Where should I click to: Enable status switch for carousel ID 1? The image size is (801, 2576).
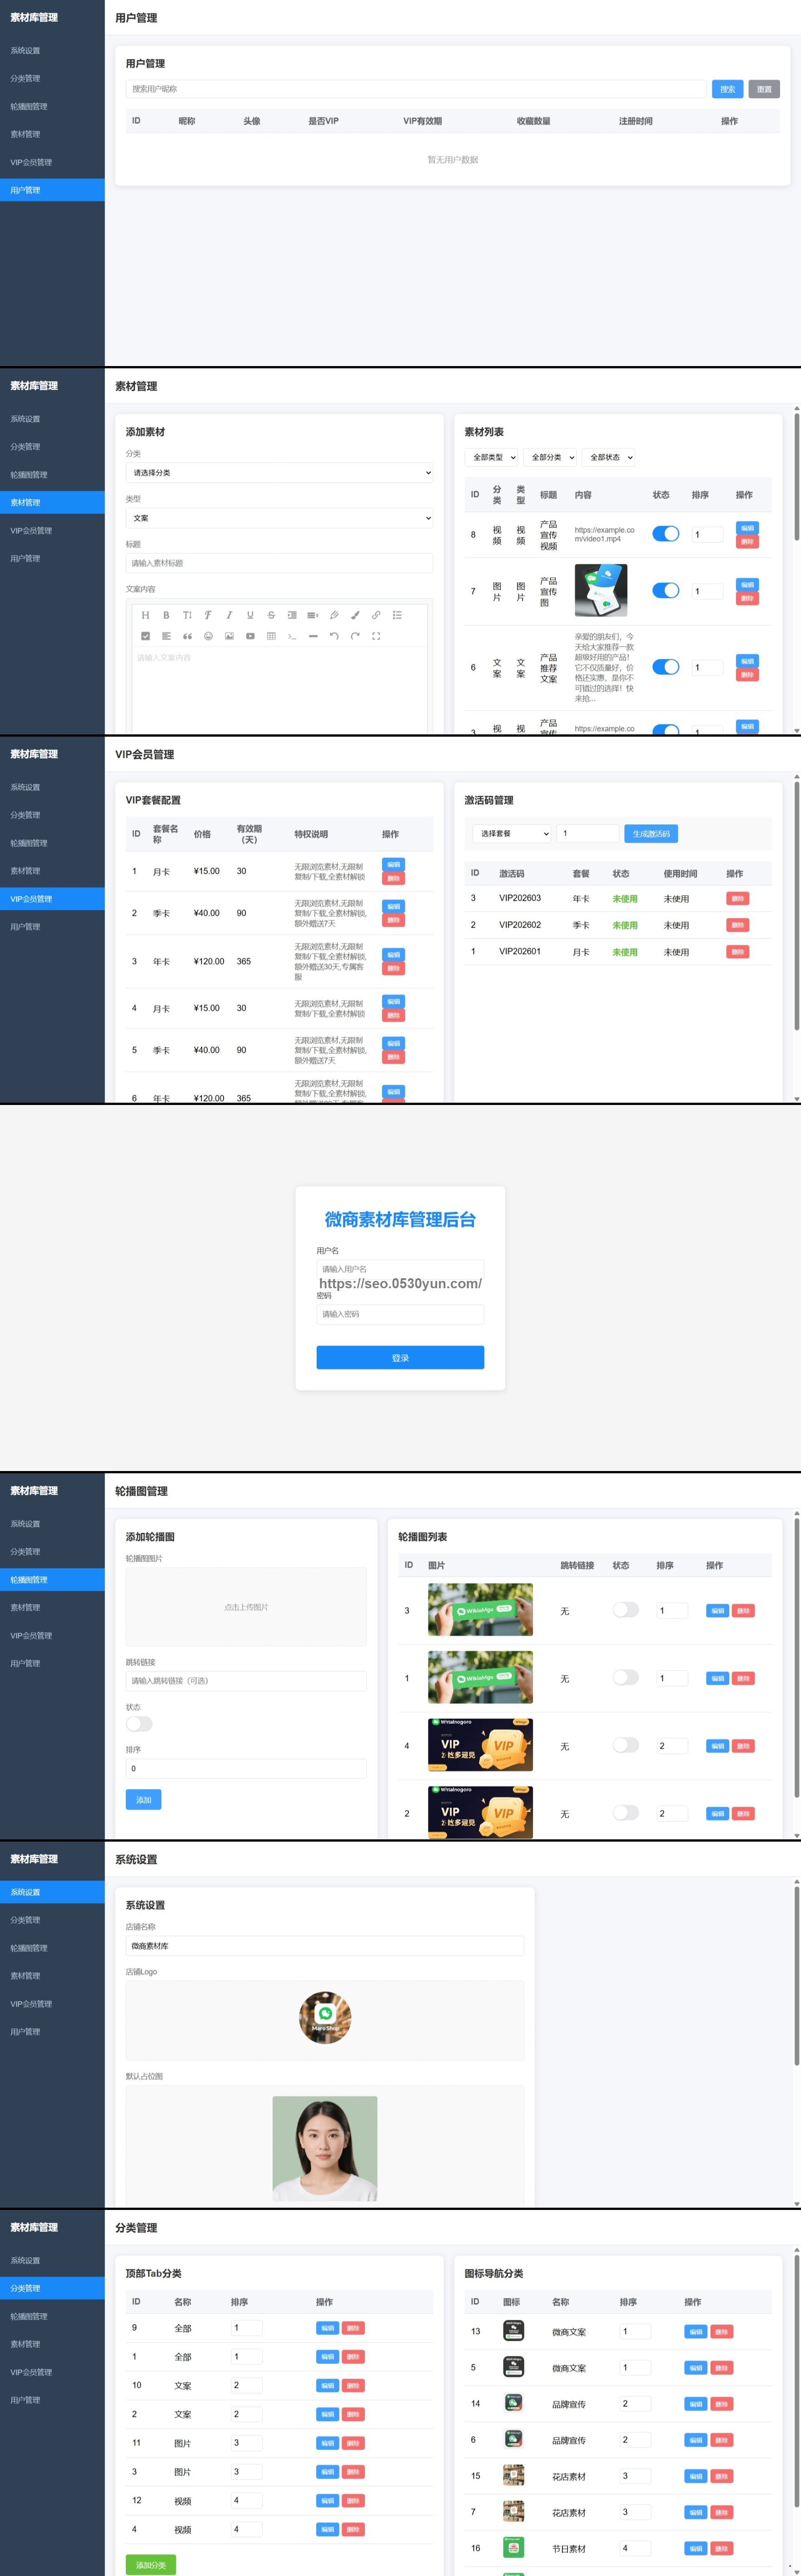(625, 1678)
